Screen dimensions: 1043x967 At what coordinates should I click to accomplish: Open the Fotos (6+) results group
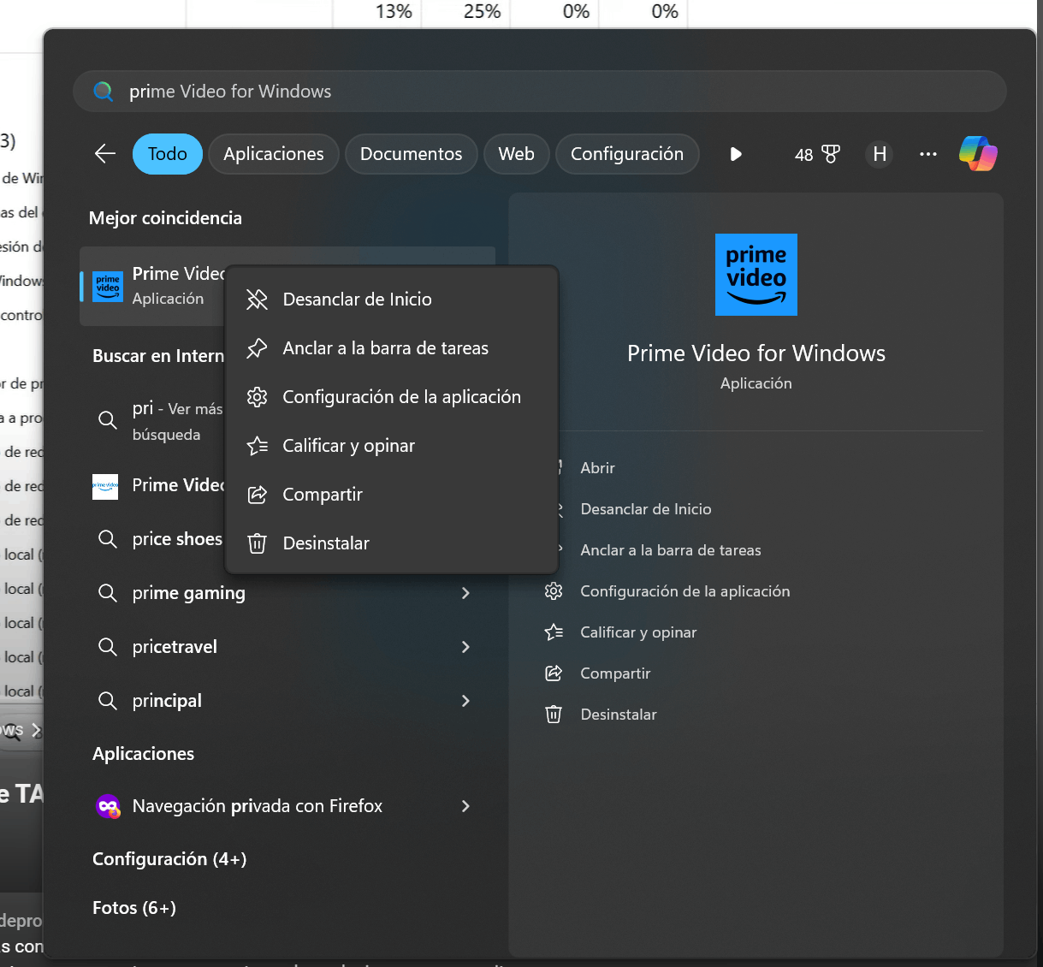[134, 908]
